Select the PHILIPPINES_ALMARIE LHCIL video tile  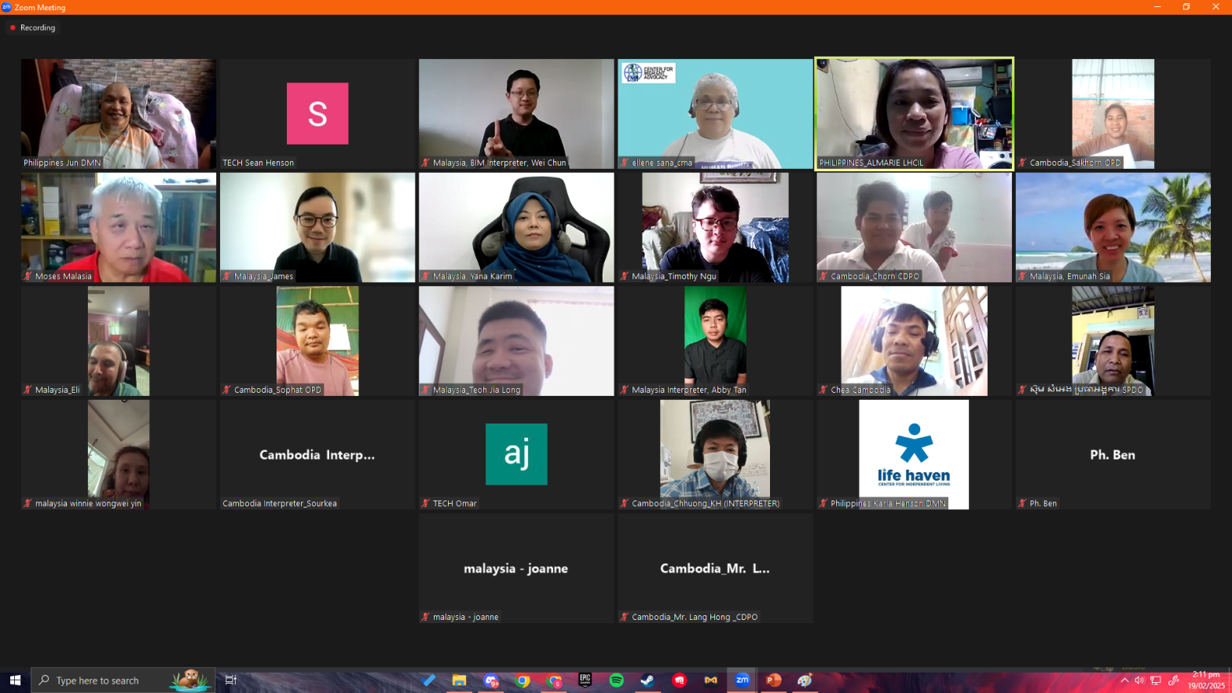[914, 113]
